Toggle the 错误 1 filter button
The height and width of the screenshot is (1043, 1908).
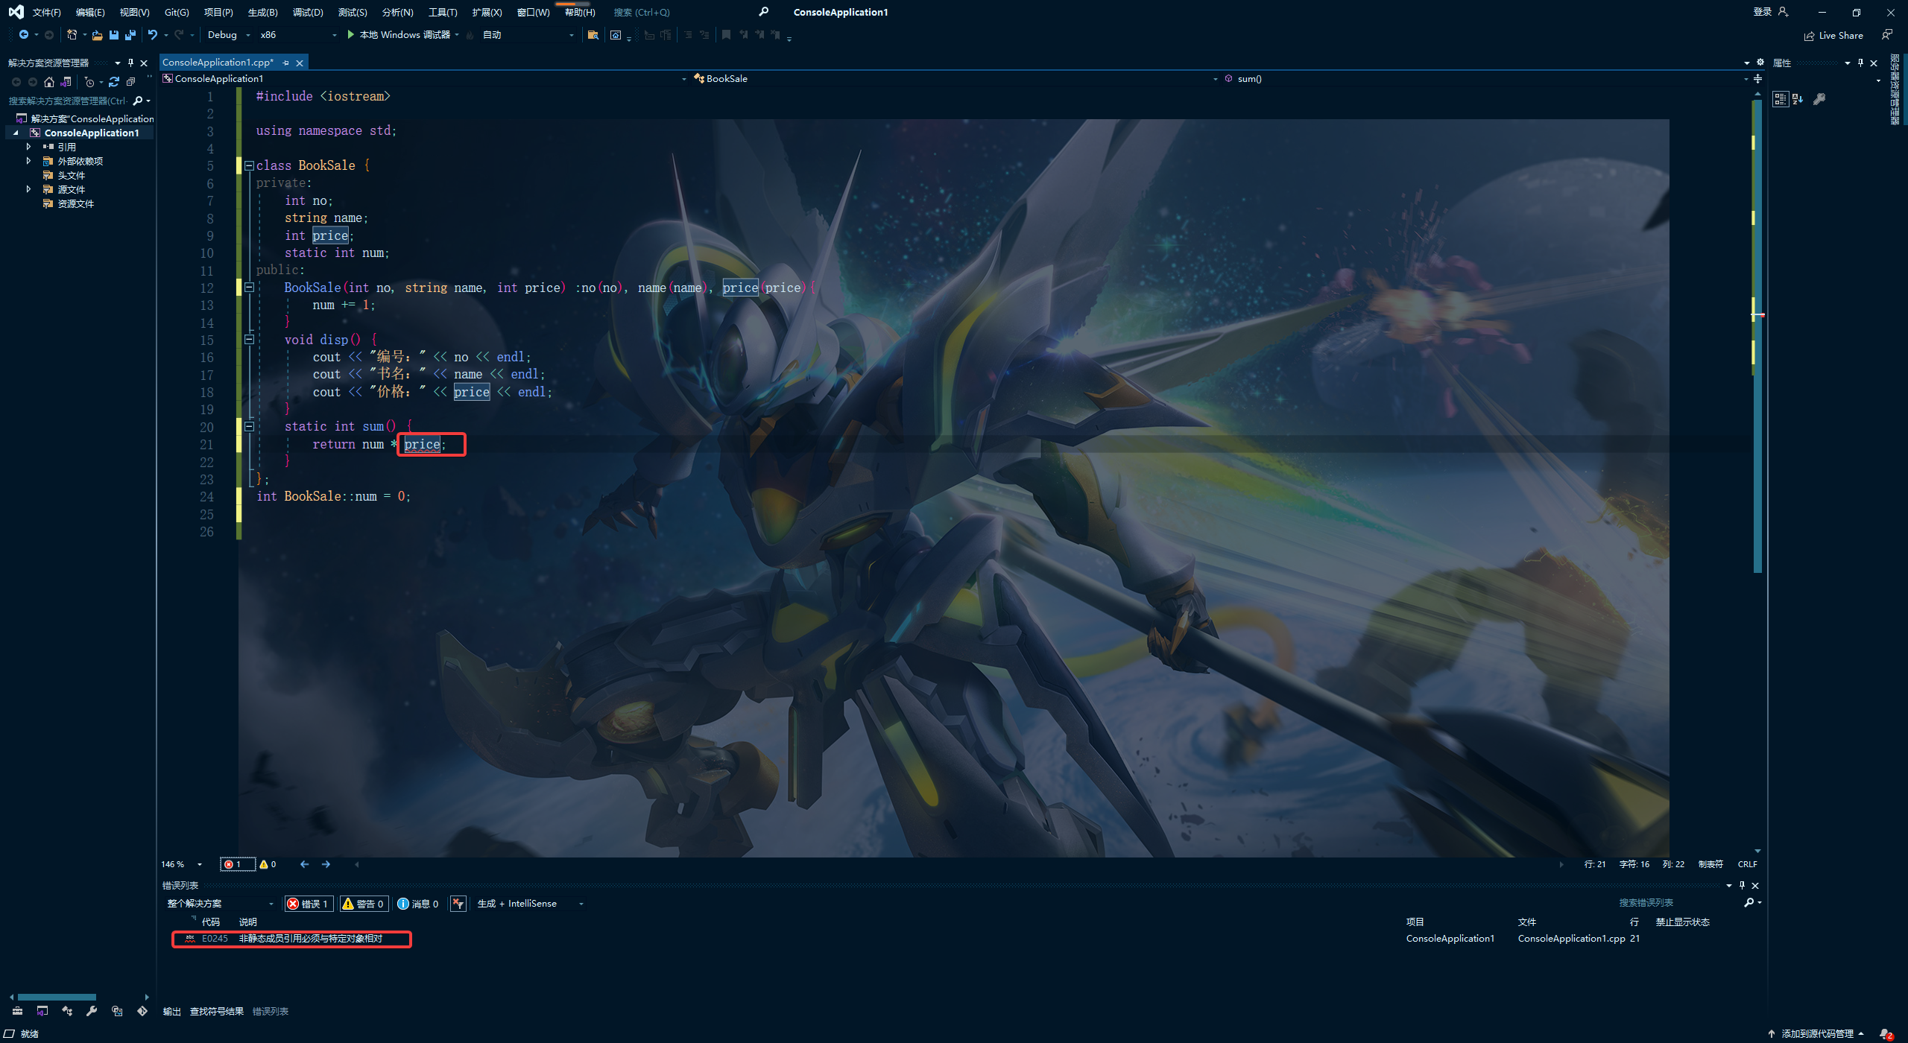click(309, 904)
